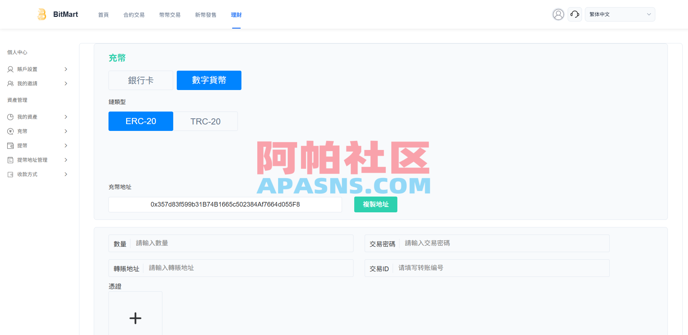688x335 pixels.
Task: Expand 收款方式 chevron arrow
Action: pos(66,174)
